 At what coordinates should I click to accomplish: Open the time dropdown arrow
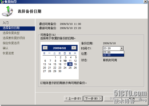pos(122,48)
